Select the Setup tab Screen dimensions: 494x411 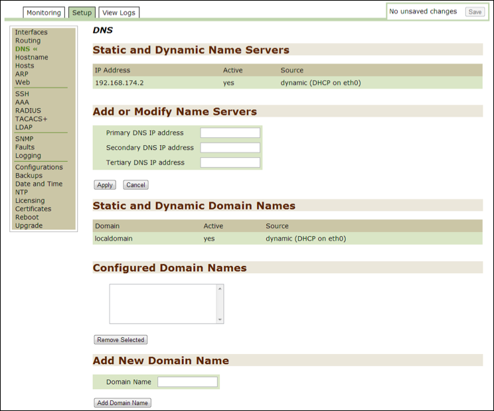[x=82, y=13]
